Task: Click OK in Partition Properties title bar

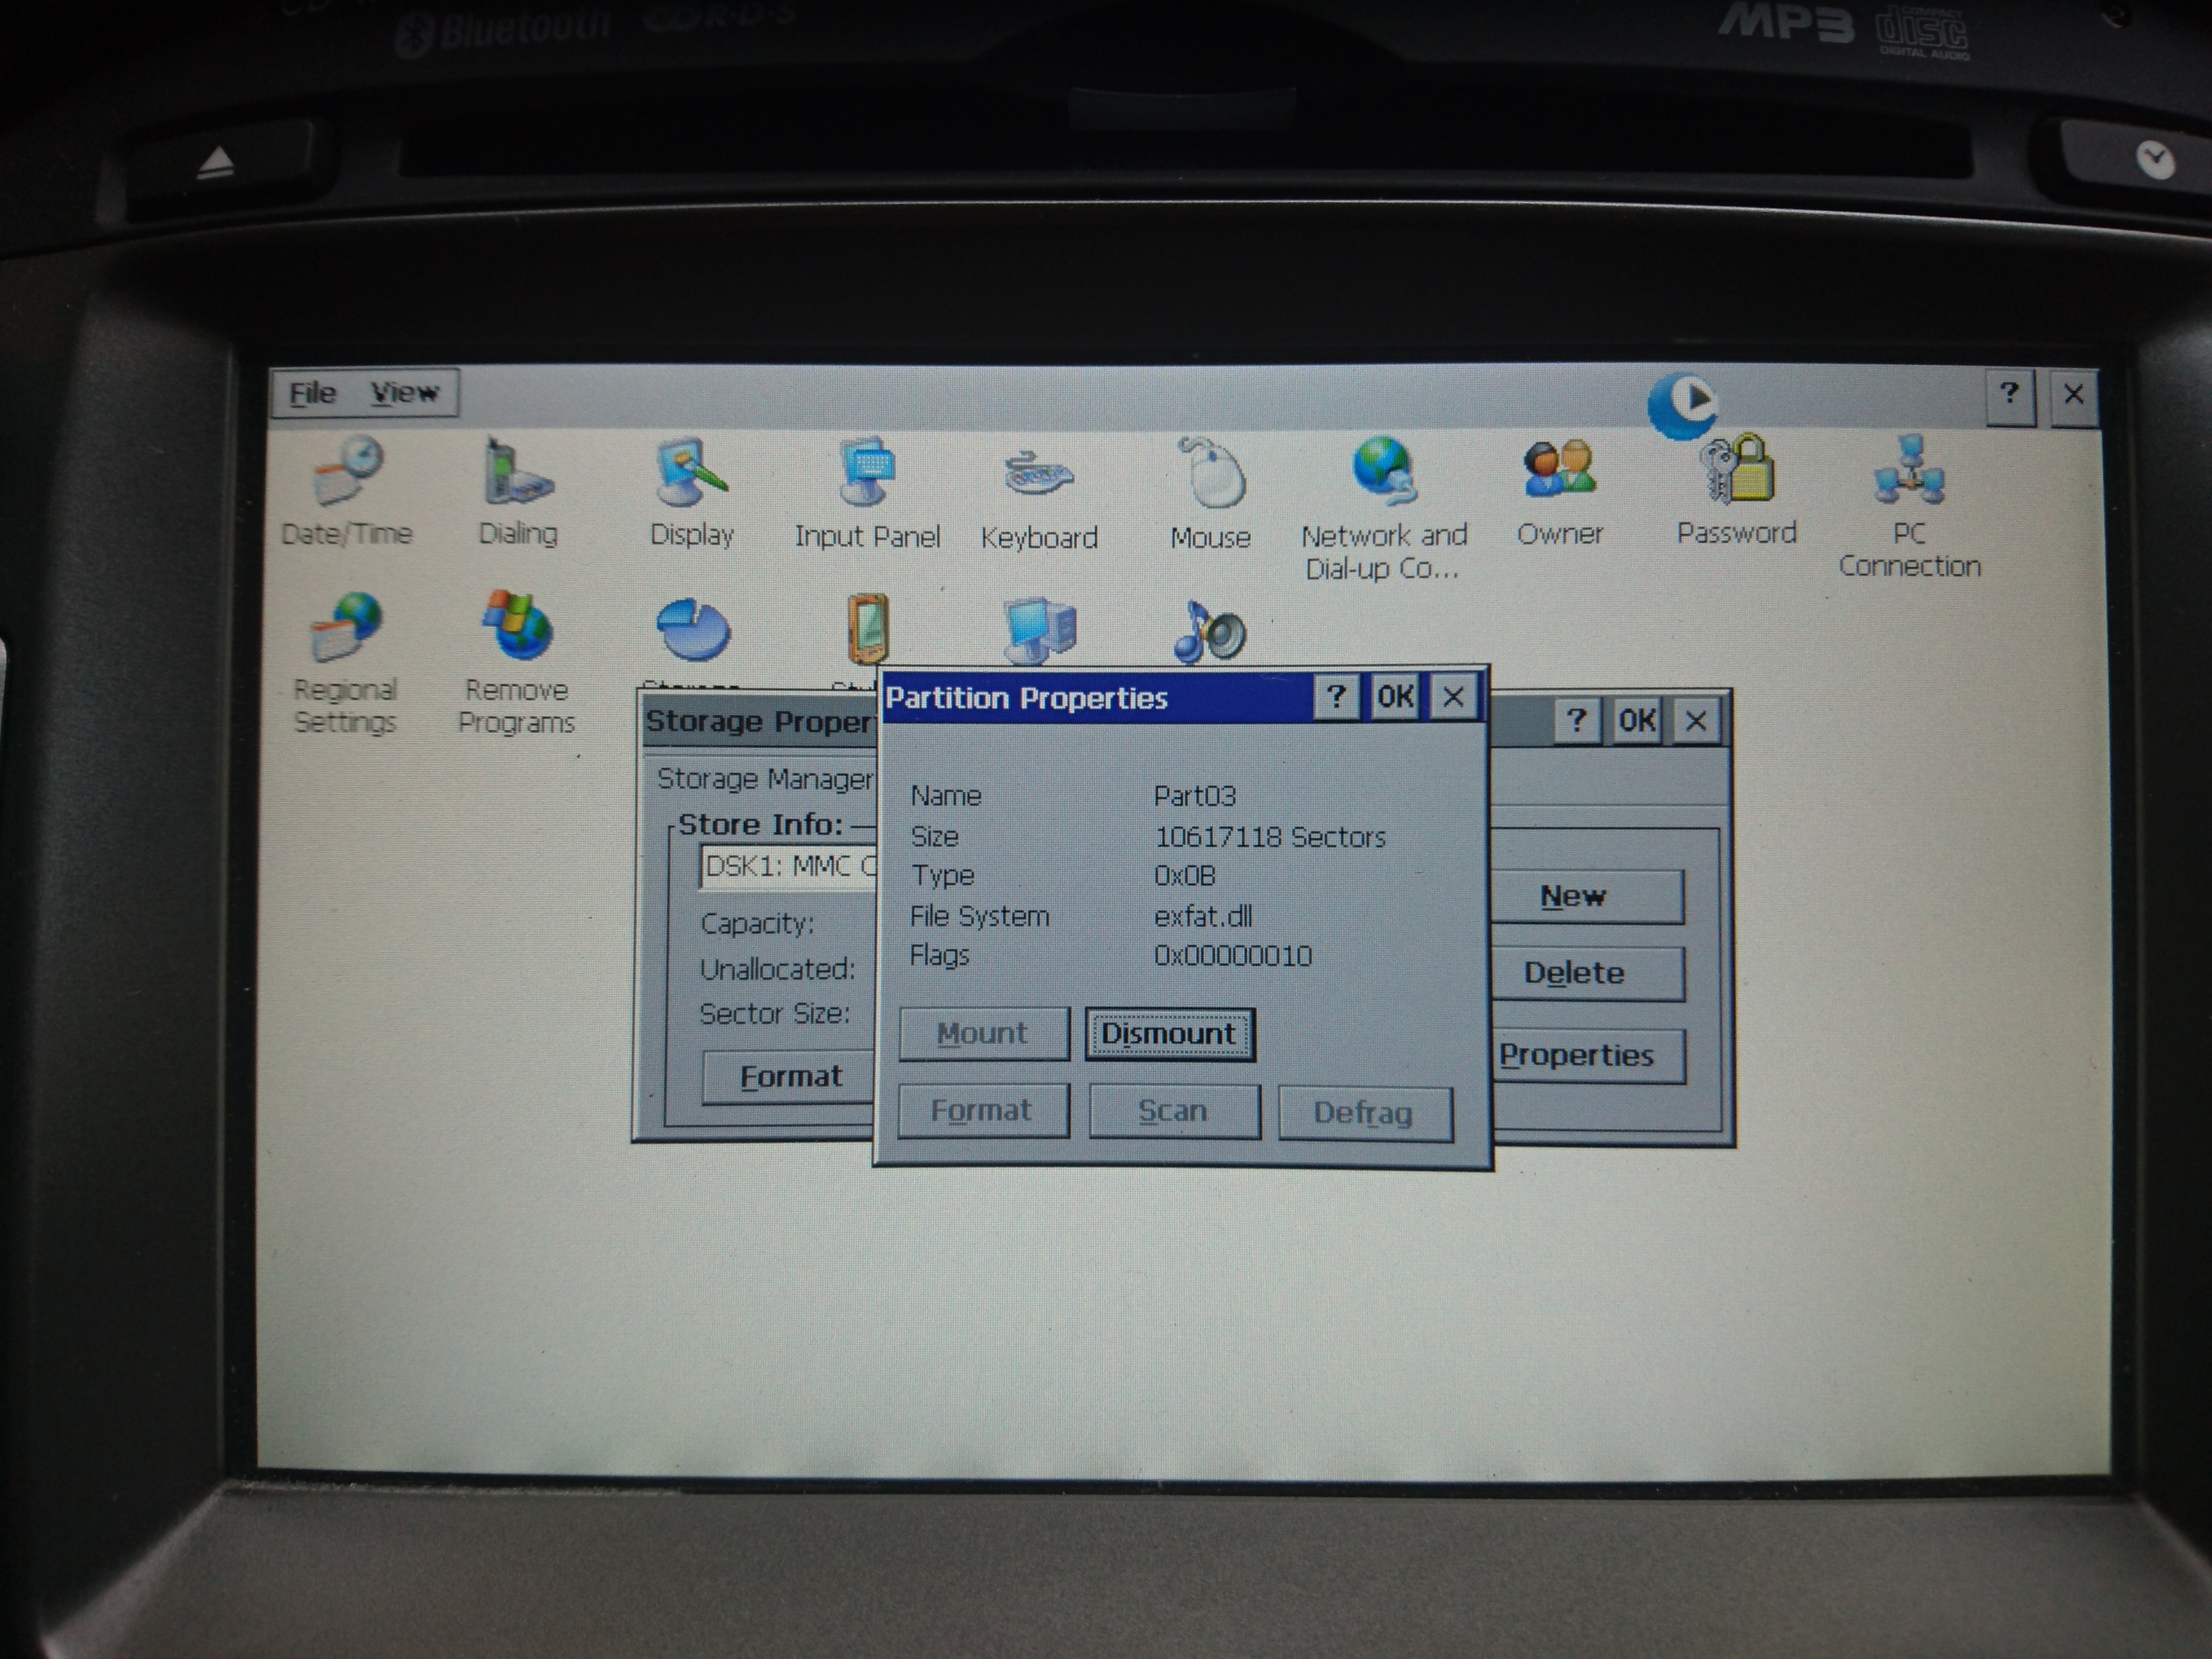Action: point(1395,697)
